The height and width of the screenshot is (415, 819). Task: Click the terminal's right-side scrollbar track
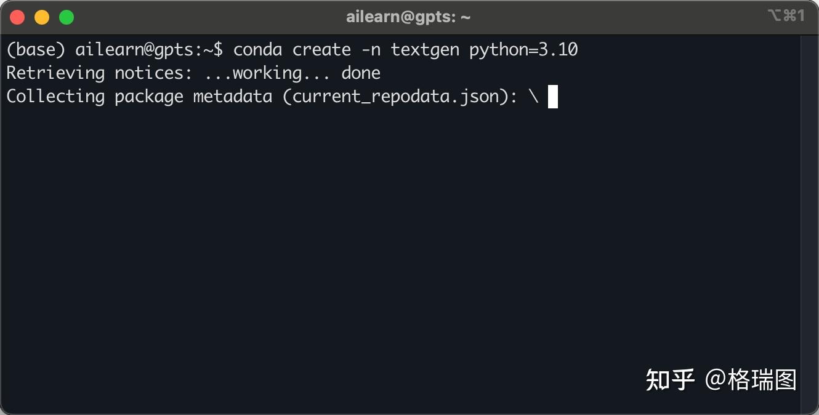(x=808, y=222)
